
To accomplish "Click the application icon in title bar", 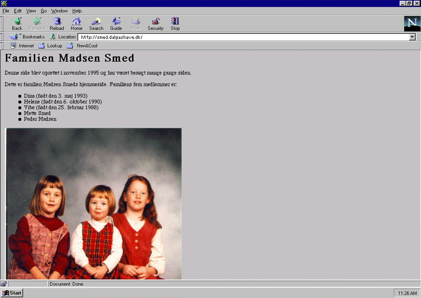I will tap(4, 3).
